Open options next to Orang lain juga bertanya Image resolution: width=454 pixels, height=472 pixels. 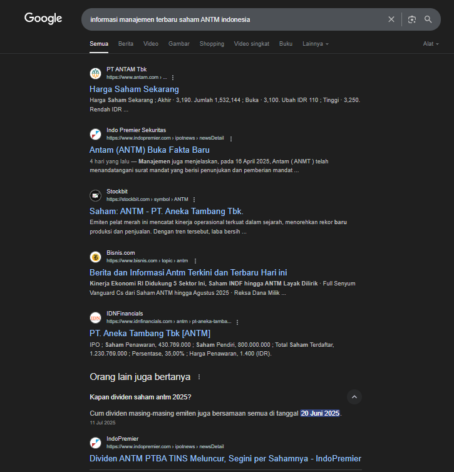(199, 377)
